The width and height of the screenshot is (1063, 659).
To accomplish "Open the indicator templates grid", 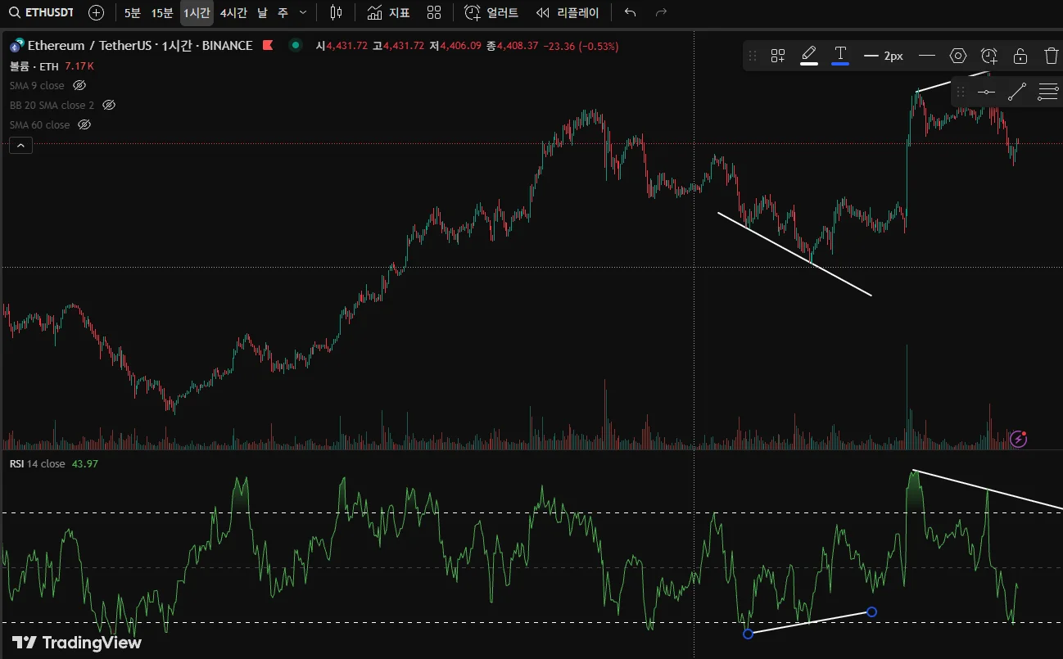I will click(434, 13).
